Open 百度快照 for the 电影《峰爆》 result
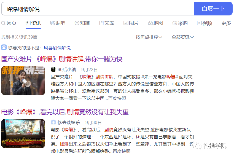The image size is (234, 156). [122, 151]
